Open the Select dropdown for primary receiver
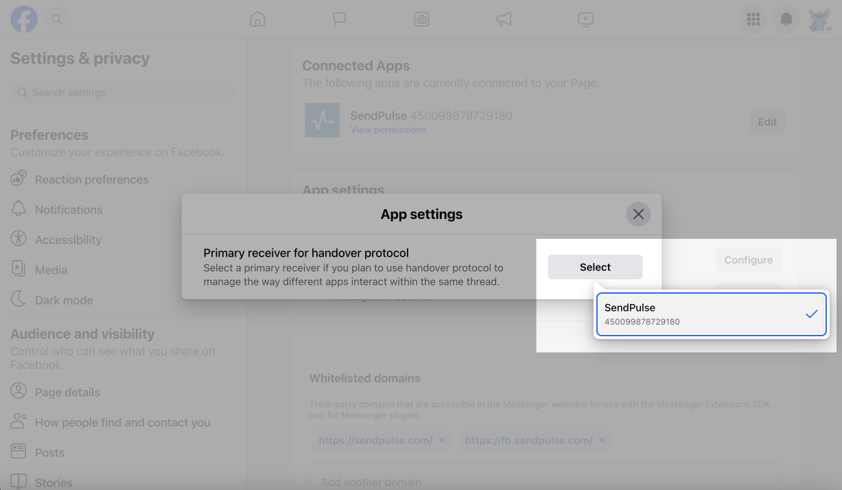This screenshot has width=842, height=490. click(595, 267)
